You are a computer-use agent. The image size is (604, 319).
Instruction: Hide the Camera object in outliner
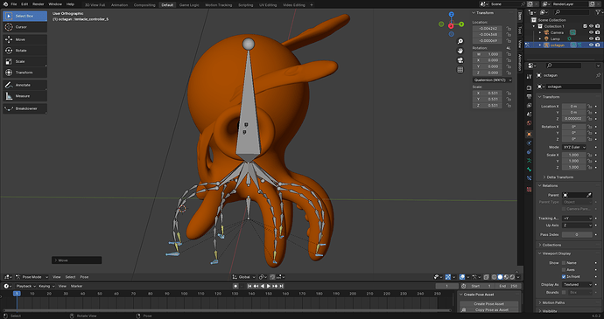pos(591,32)
